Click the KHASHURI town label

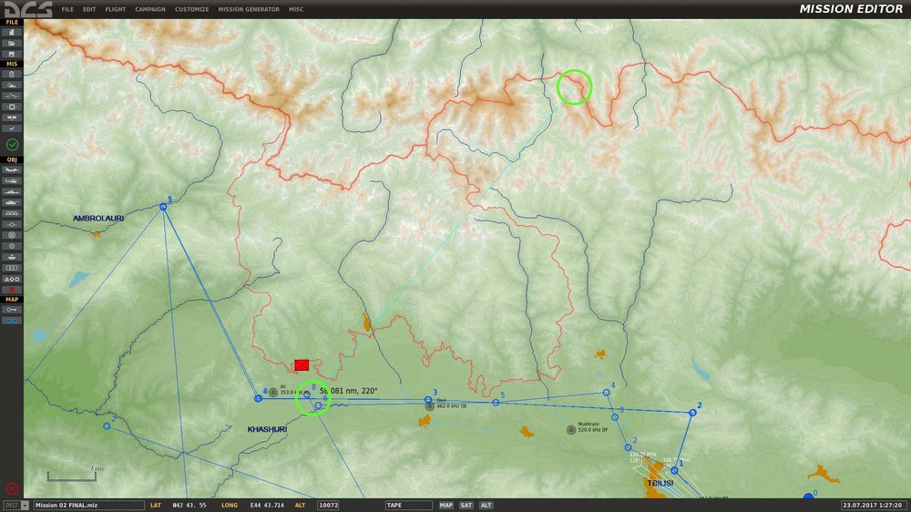[267, 429]
